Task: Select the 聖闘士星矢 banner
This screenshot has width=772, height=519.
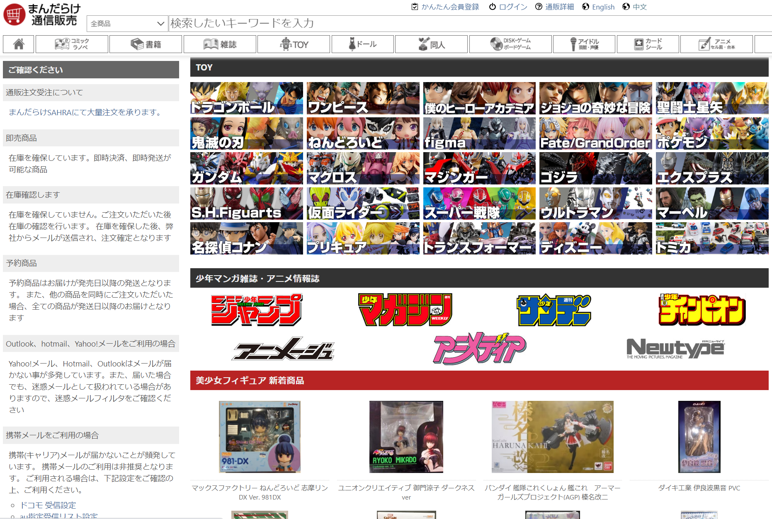Action: pos(712,98)
